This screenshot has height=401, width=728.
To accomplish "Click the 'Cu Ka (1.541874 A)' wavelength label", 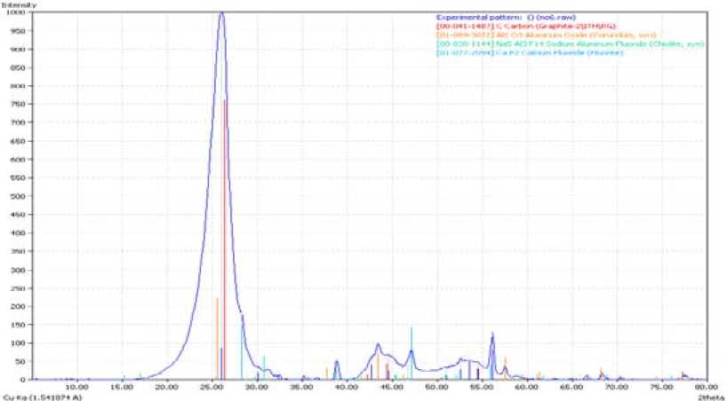I will [42, 397].
